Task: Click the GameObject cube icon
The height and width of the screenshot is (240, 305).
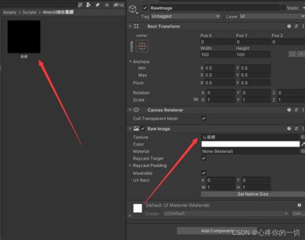Action: tap(133, 9)
